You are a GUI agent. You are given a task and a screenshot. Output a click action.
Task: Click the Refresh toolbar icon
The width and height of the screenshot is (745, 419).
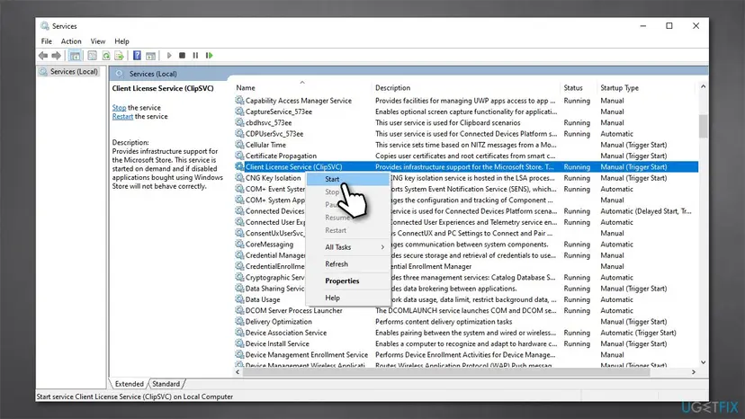[106, 56]
